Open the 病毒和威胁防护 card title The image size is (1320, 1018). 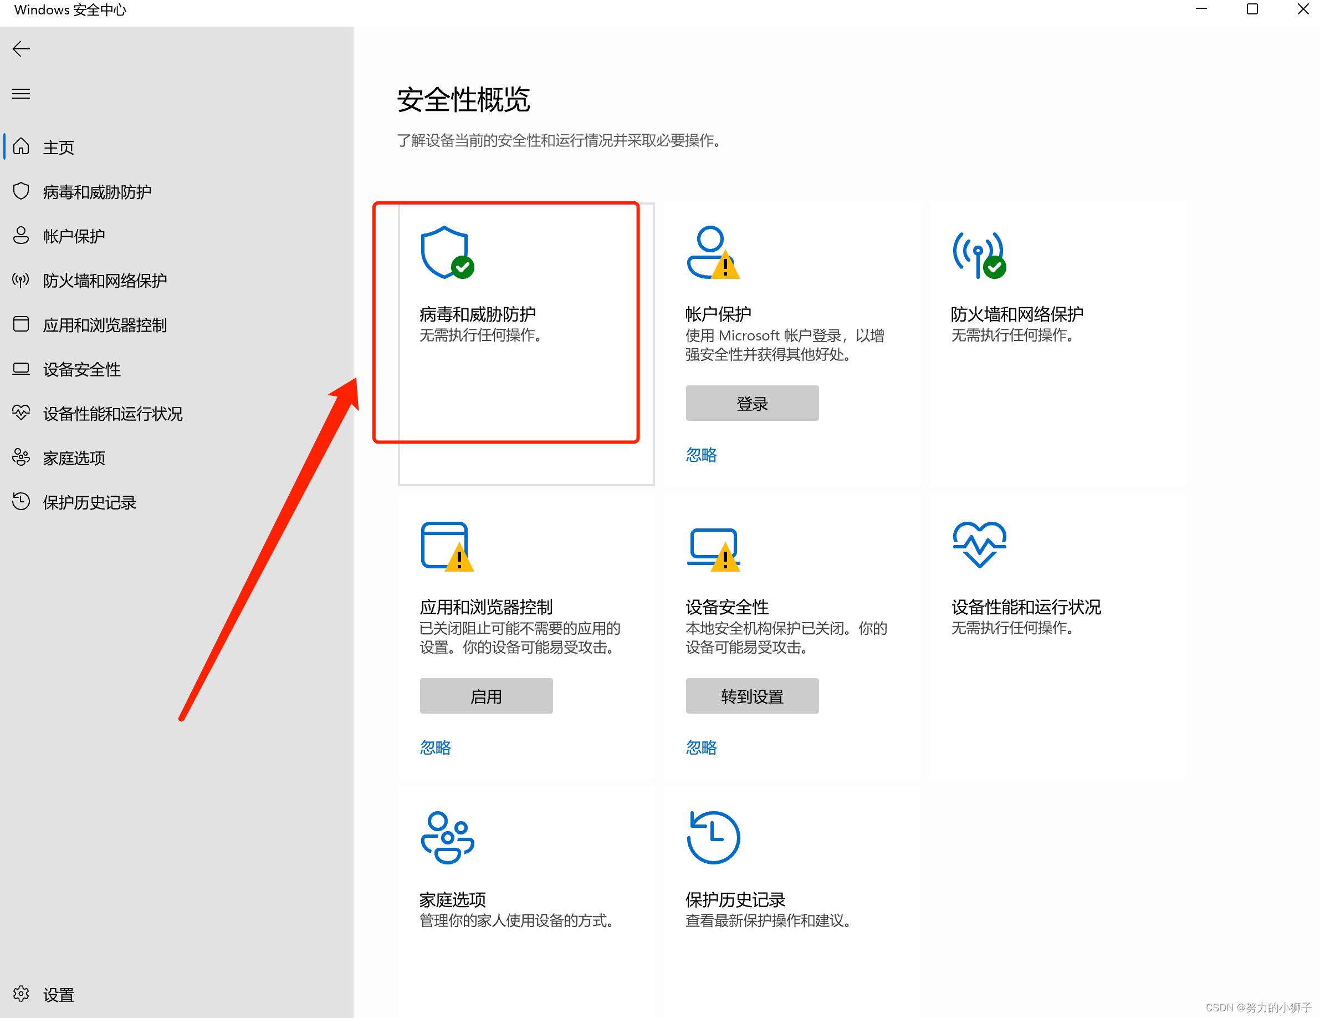[478, 314]
